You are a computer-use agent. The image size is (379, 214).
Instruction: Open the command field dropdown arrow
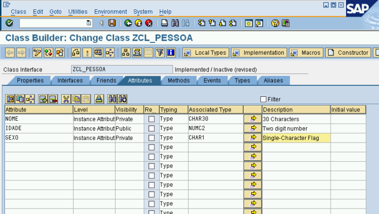(x=89, y=23)
